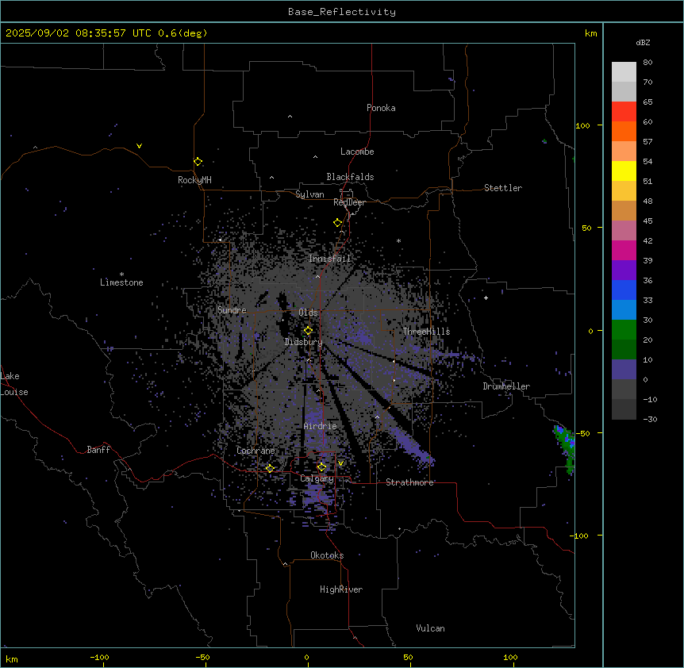Click the green echo cluster at east edge
Screen dimensions: 684x668
click(x=565, y=447)
